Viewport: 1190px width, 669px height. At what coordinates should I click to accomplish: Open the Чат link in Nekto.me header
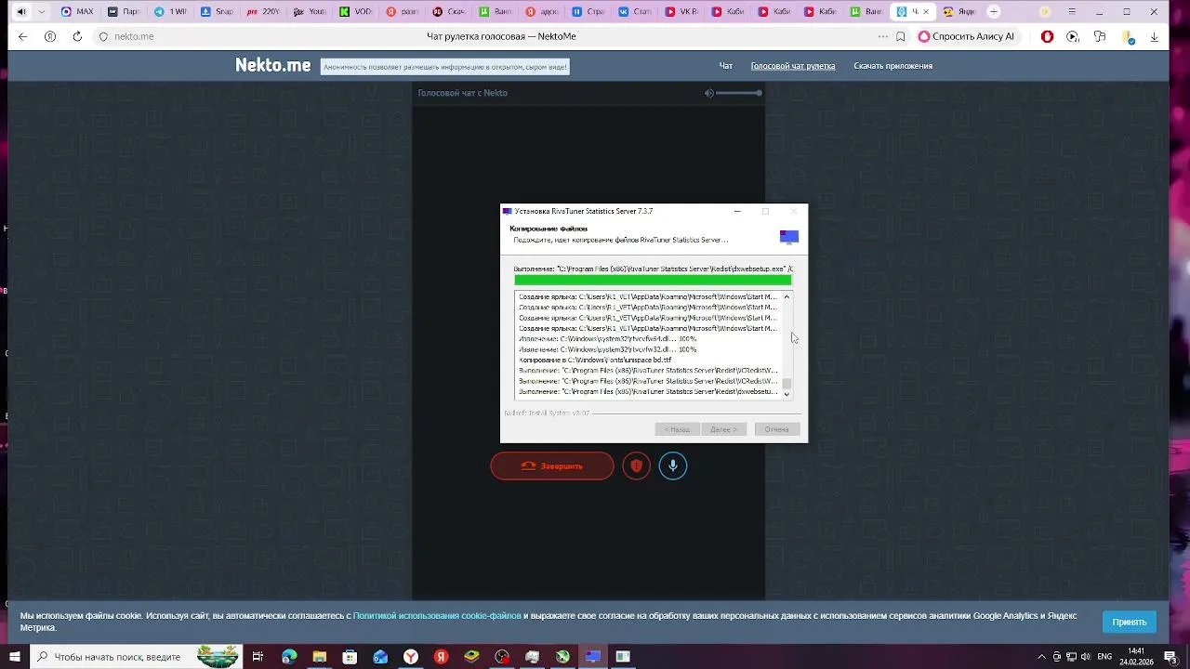(x=726, y=66)
